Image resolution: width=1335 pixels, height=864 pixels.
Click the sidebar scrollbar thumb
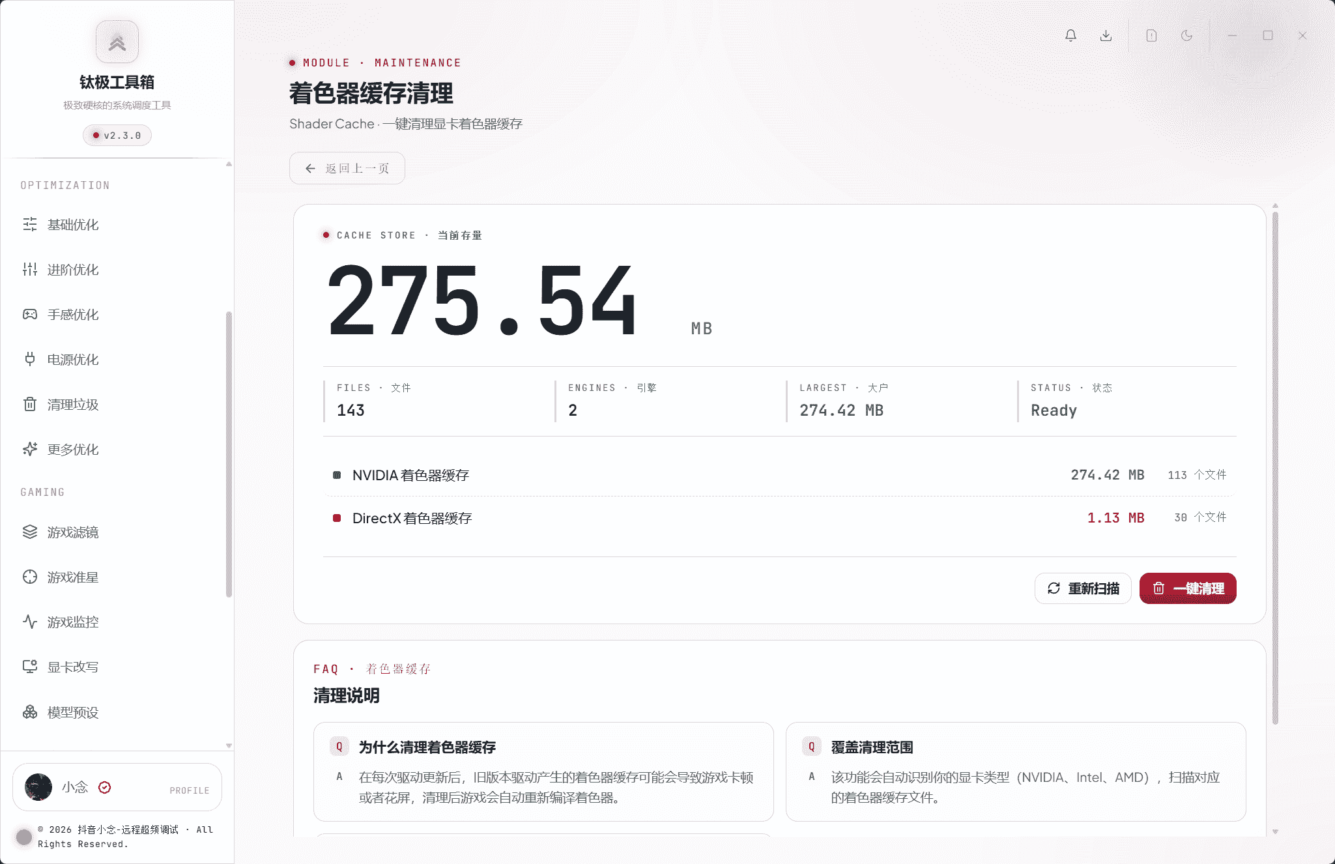(229, 454)
